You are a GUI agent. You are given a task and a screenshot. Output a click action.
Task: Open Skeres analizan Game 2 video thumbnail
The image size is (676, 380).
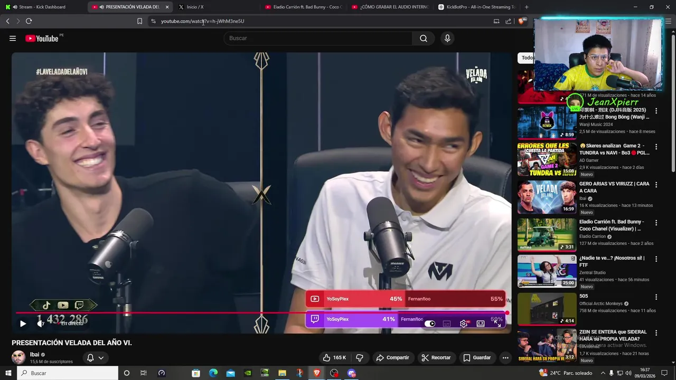pos(547,160)
